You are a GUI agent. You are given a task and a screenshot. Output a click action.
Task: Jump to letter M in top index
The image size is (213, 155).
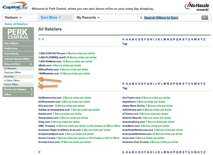(x=165, y=39)
